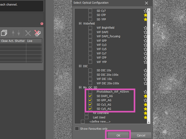Screen dimensions: 186x139
Task: Star WF Brightfield as favourite
Action: tap(145, 28)
